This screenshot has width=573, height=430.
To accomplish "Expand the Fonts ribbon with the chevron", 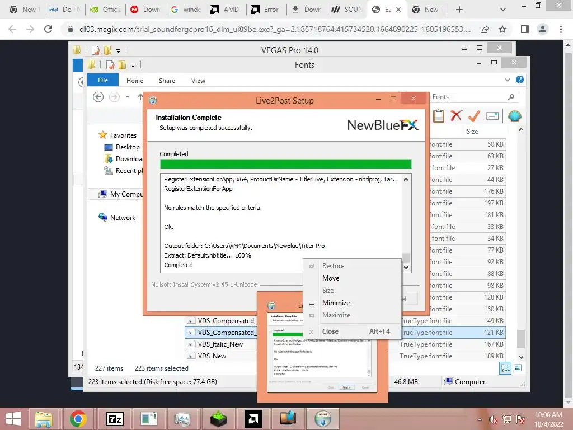I will pos(507,80).
